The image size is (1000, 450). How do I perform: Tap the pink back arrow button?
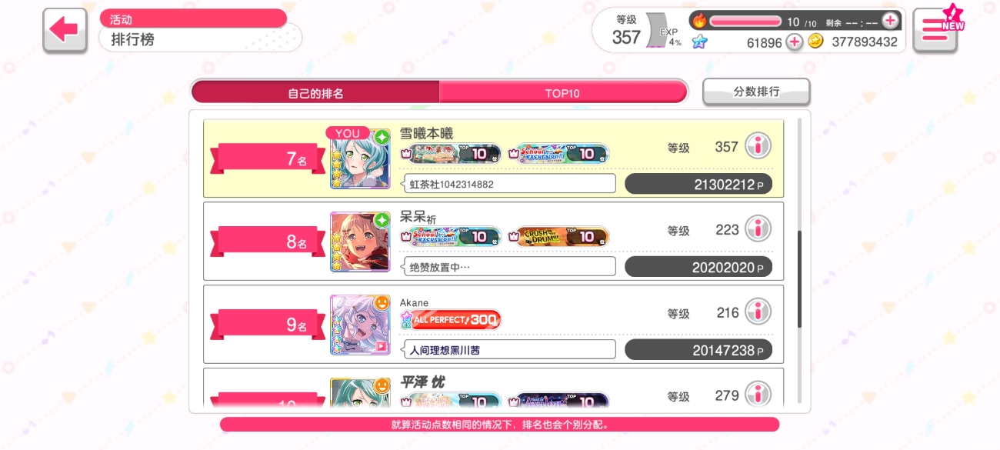click(x=65, y=30)
